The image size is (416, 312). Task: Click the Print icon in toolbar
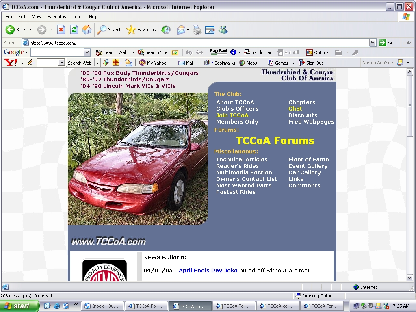pyautogui.click(x=197, y=30)
